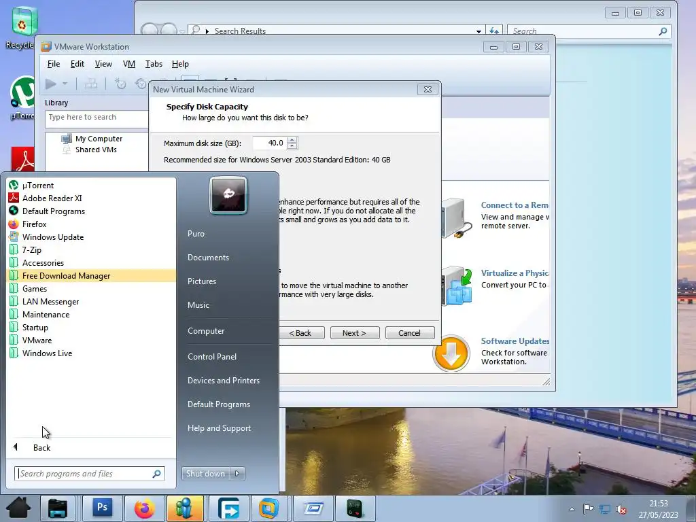This screenshot has height=522, width=696.
Task: Open Help and Support
Action: pyautogui.click(x=219, y=428)
